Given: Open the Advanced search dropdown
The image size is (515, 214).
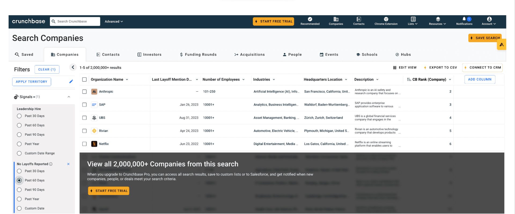Looking at the screenshot, I should pos(114,21).
